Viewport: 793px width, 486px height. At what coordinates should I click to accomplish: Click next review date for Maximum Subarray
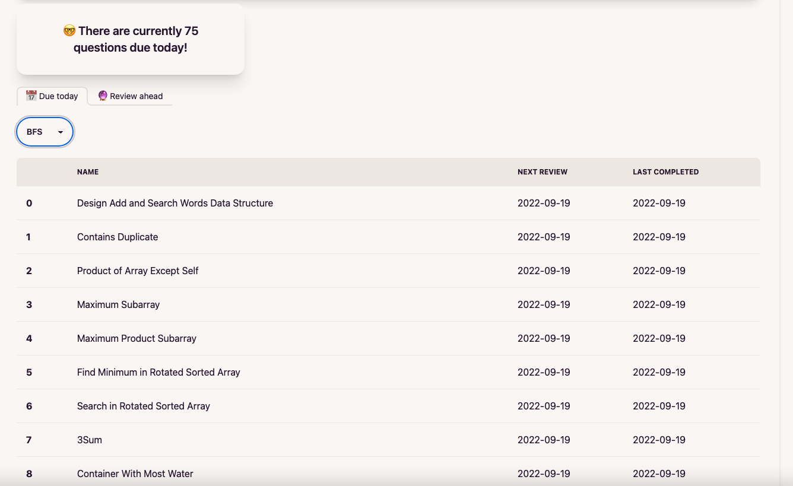tap(544, 304)
